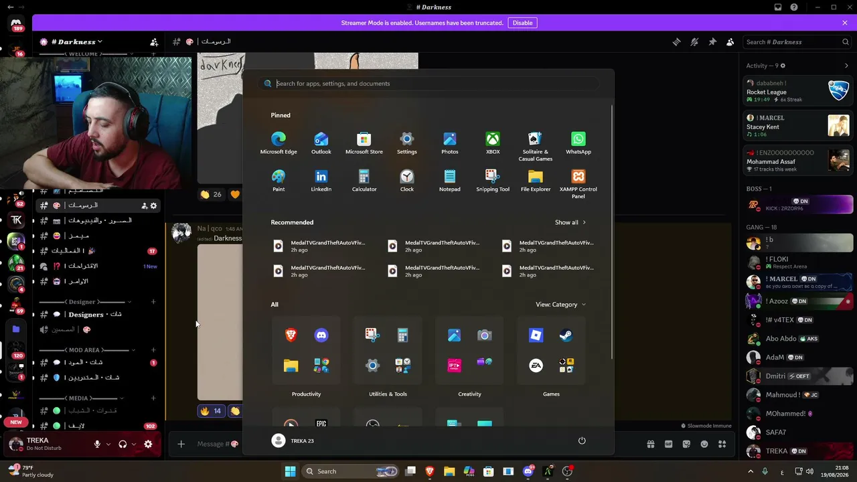Viewport: 857px width, 482px height.
Task: Open Task View on the taskbar
Action: 410,471
